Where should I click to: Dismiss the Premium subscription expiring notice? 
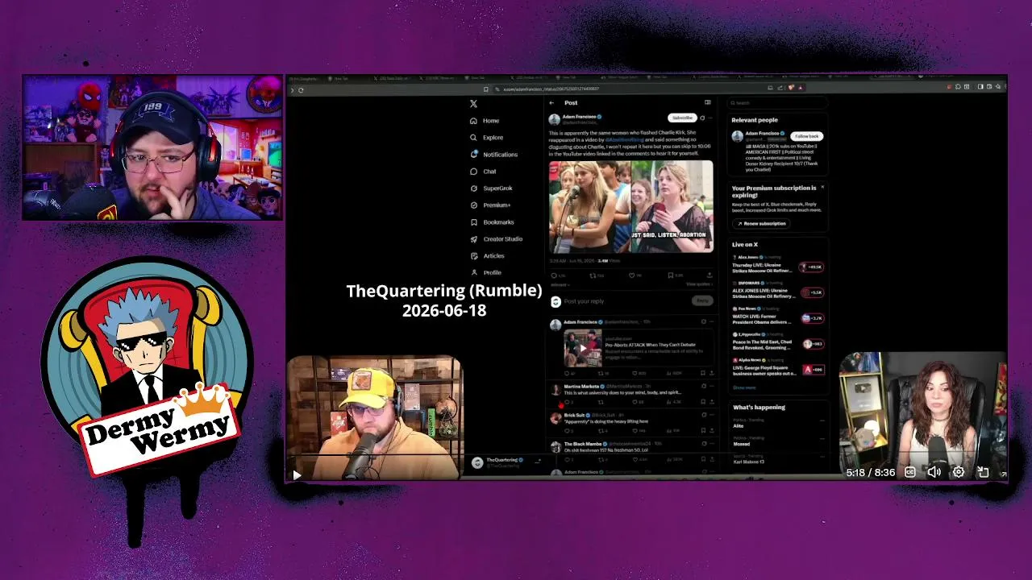tap(822, 188)
